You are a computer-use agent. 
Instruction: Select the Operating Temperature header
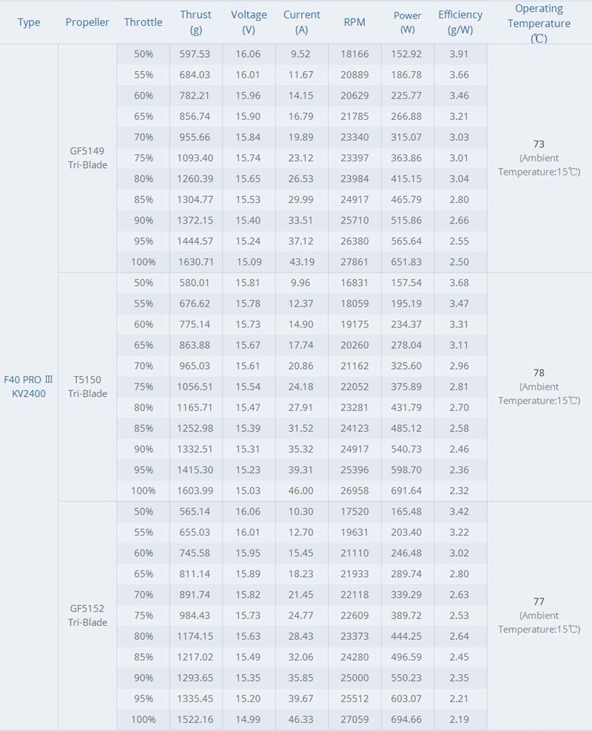click(x=539, y=22)
